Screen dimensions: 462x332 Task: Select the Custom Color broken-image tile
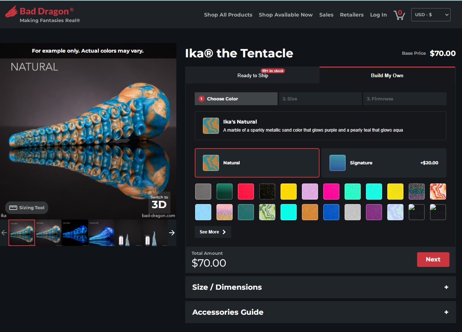[438, 212]
